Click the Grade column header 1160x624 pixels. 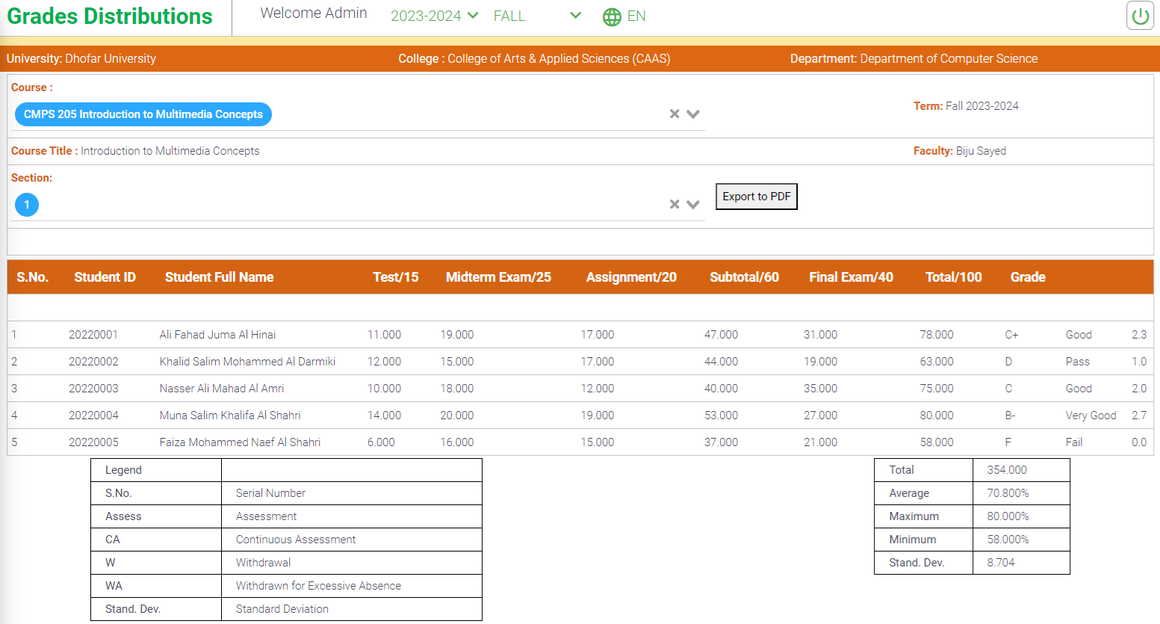pyautogui.click(x=1027, y=277)
